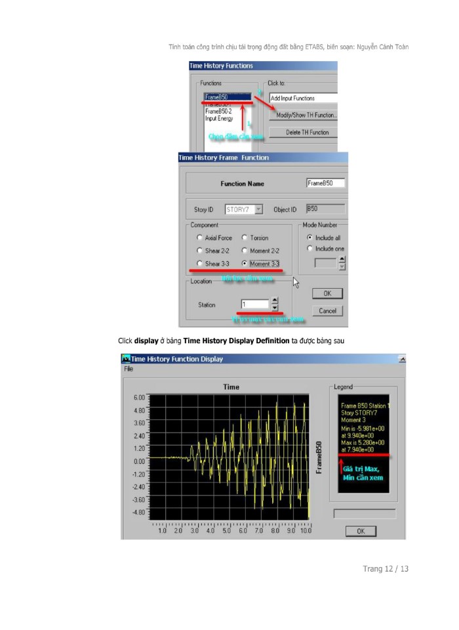Select the Shear 3-3 radio button
The height and width of the screenshot is (630, 459).
(x=199, y=264)
